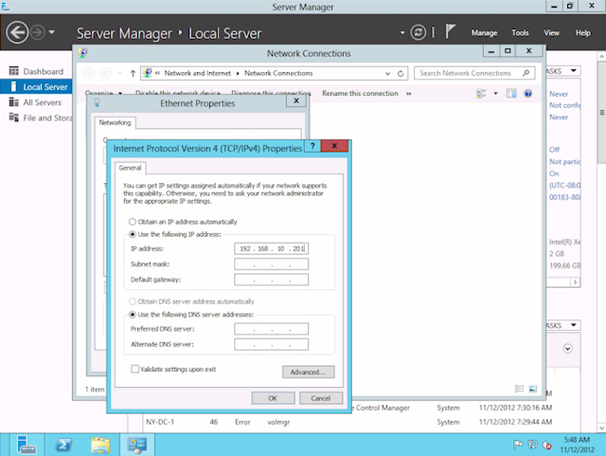This screenshot has height=456, width=606.
Task: Click the Preferred DNS server field
Action: click(272, 329)
